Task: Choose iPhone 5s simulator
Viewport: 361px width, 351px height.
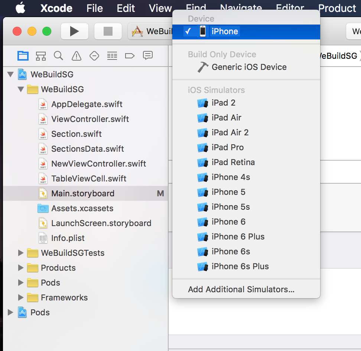Action: [246, 207]
